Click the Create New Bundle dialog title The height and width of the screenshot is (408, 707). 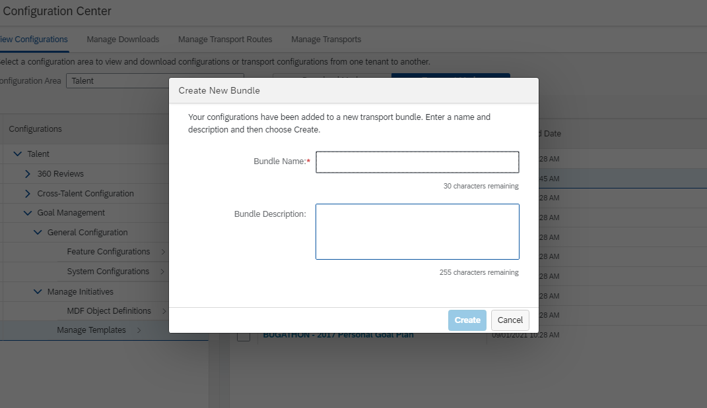[x=219, y=90]
